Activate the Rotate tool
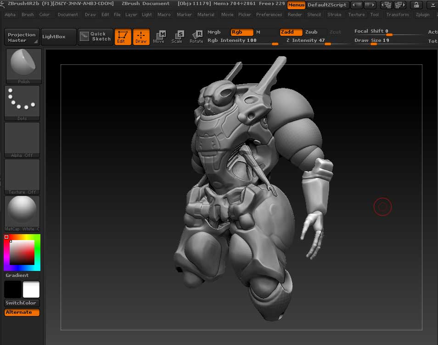 196,37
